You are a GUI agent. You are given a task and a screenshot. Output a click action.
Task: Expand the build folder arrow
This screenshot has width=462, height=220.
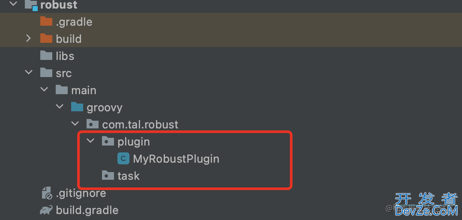(28, 38)
